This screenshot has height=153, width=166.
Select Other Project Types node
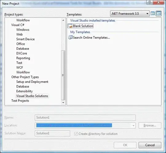click(25, 77)
